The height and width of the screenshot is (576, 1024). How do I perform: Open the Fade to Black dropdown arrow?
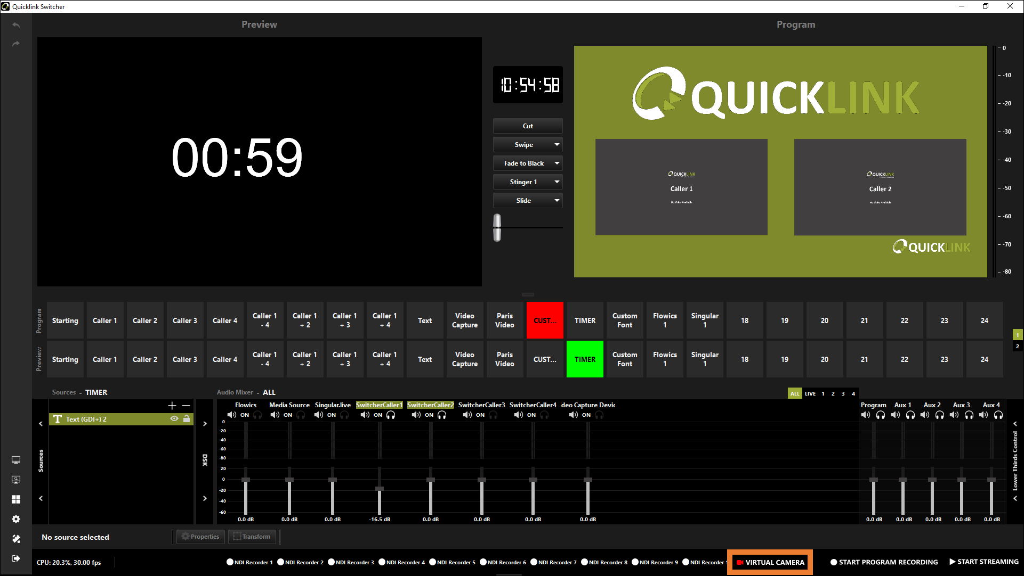[557, 163]
